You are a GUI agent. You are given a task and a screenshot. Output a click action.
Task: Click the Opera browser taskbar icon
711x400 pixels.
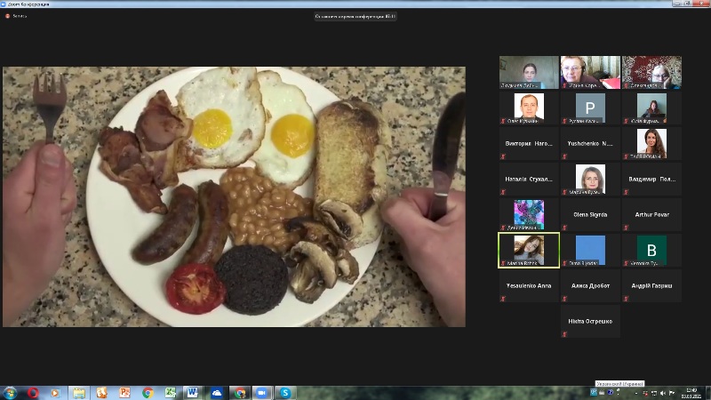coord(33,392)
